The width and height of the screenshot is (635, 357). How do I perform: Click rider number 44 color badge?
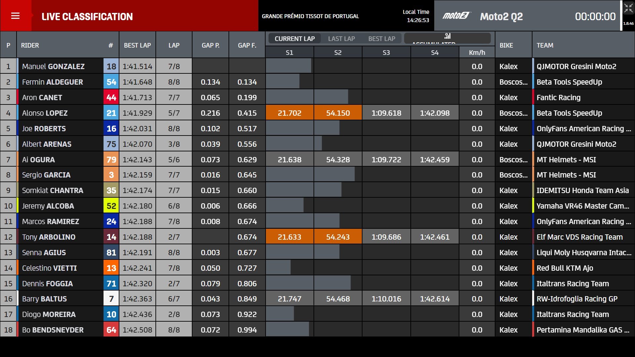click(111, 98)
